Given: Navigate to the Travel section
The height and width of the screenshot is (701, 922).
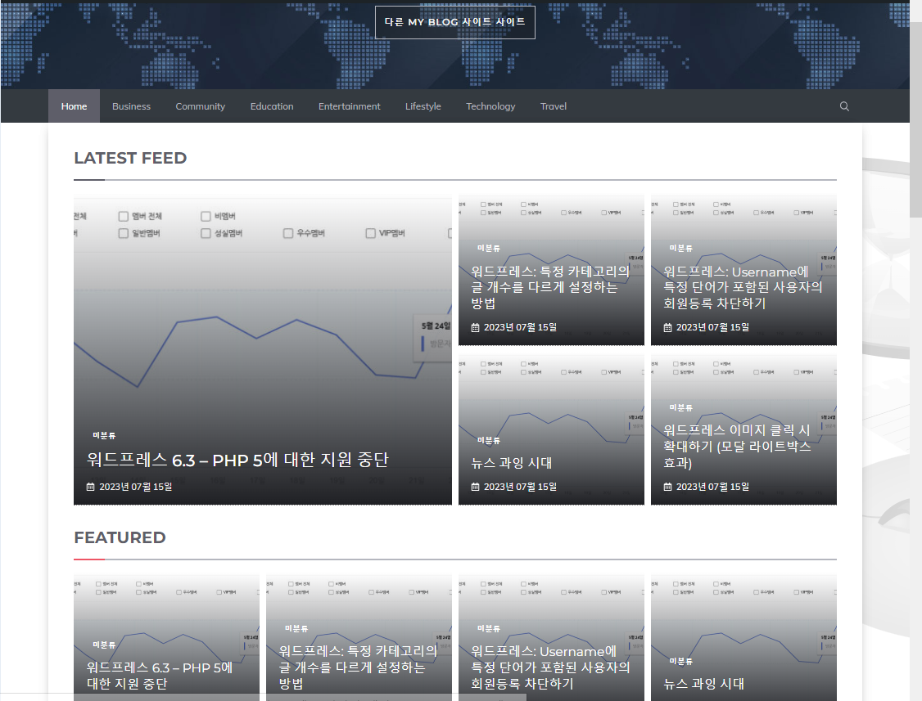Looking at the screenshot, I should point(553,106).
